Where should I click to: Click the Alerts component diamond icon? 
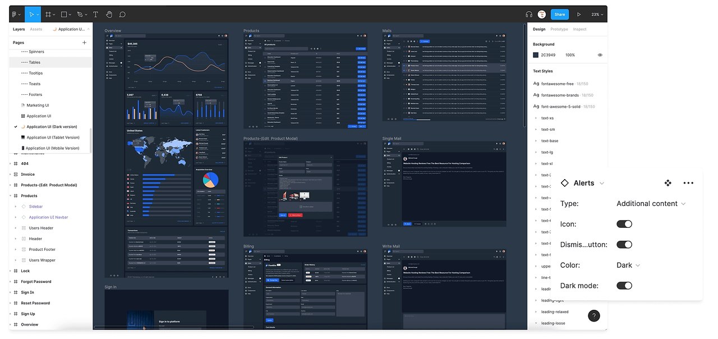565,183
